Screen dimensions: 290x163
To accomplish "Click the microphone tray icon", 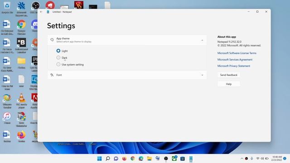I will tap(252, 158).
